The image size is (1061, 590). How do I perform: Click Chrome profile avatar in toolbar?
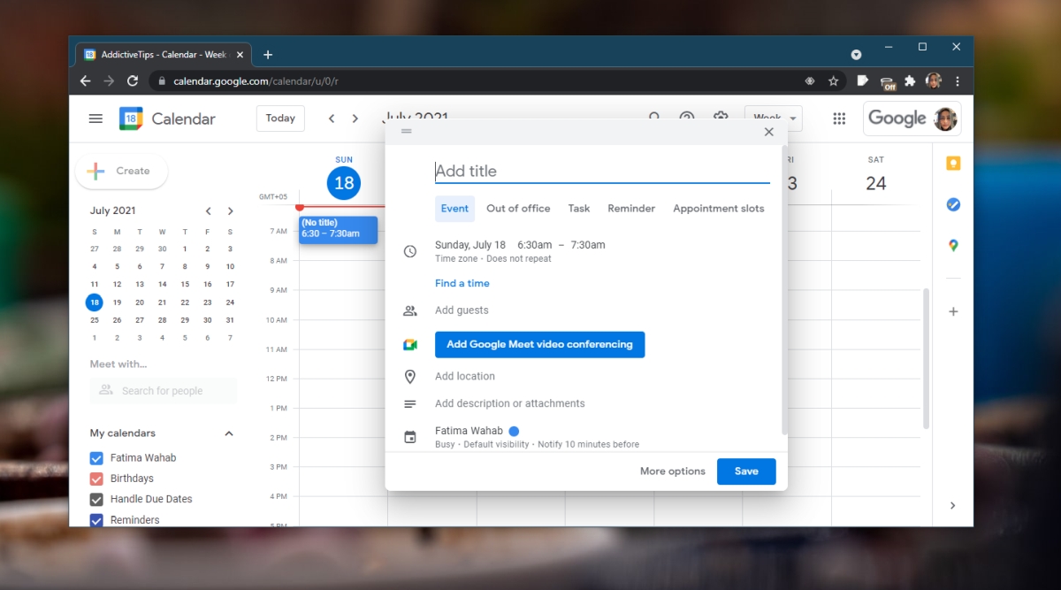point(934,80)
